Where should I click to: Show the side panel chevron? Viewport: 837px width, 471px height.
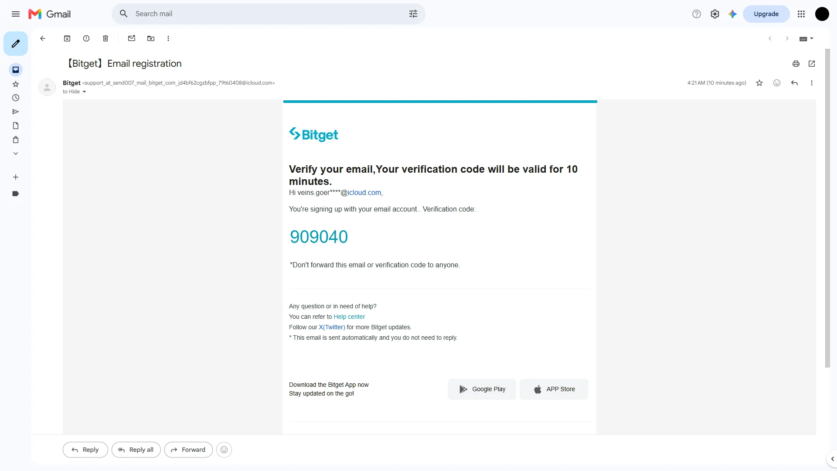click(832, 459)
